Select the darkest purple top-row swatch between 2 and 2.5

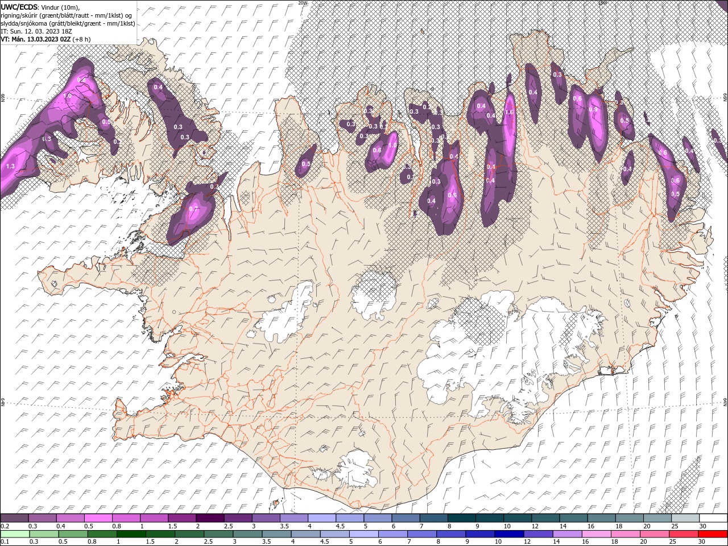point(209,518)
